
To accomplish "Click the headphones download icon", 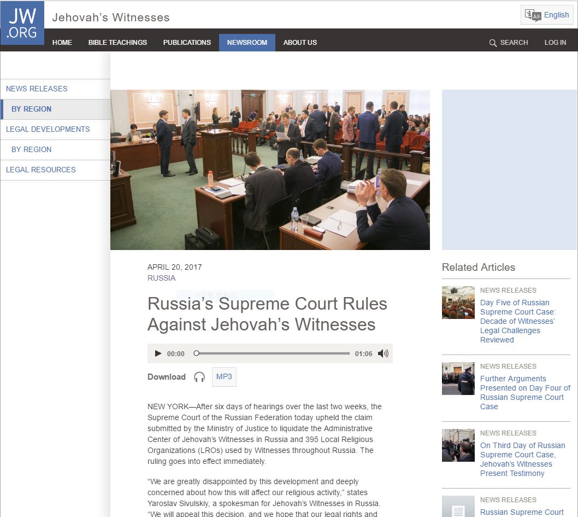I will (x=199, y=377).
